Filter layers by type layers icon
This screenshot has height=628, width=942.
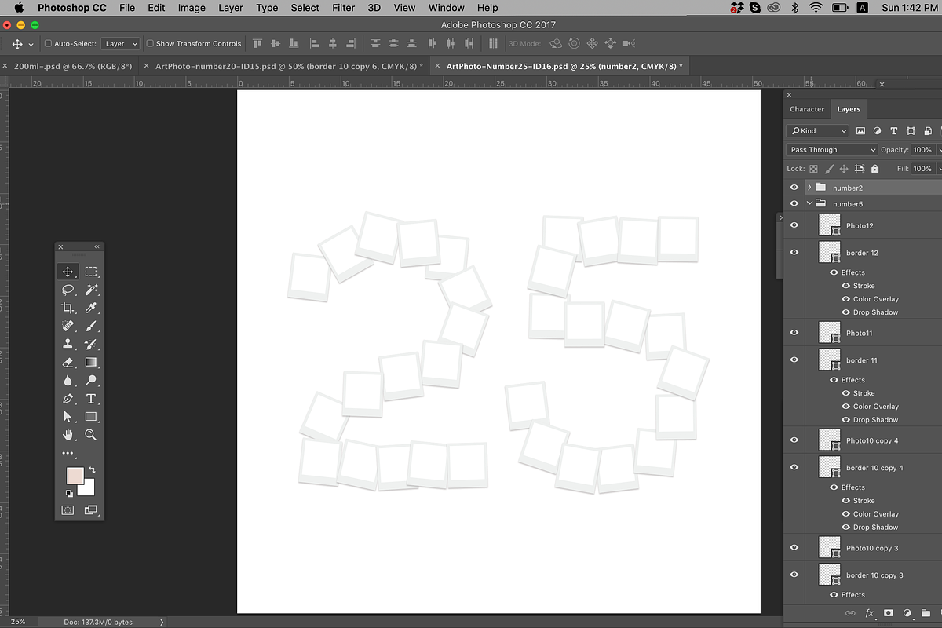pyautogui.click(x=894, y=131)
